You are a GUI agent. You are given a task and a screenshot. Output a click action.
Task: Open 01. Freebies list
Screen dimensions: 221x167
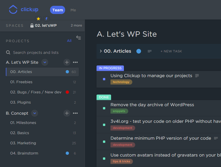pos(42,82)
